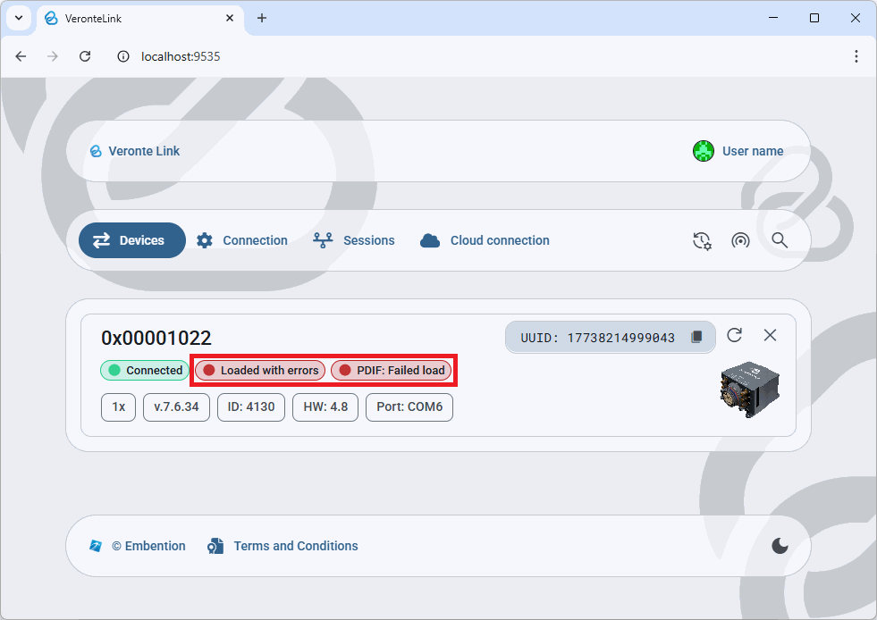
Task: Click the Veronte Link logo
Action: coord(96,151)
